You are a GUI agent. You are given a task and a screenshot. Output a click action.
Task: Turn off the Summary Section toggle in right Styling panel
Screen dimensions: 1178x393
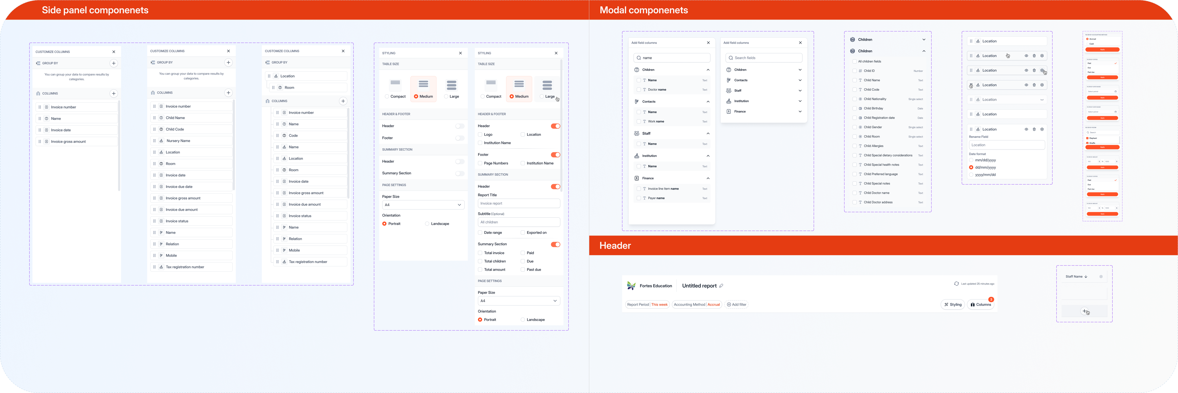(556, 244)
